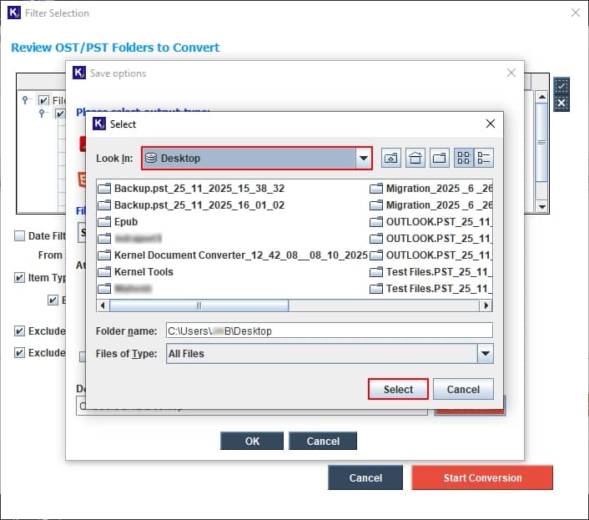Go to Home folder icon
This screenshot has height=520, width=589.
click(415, 158)
